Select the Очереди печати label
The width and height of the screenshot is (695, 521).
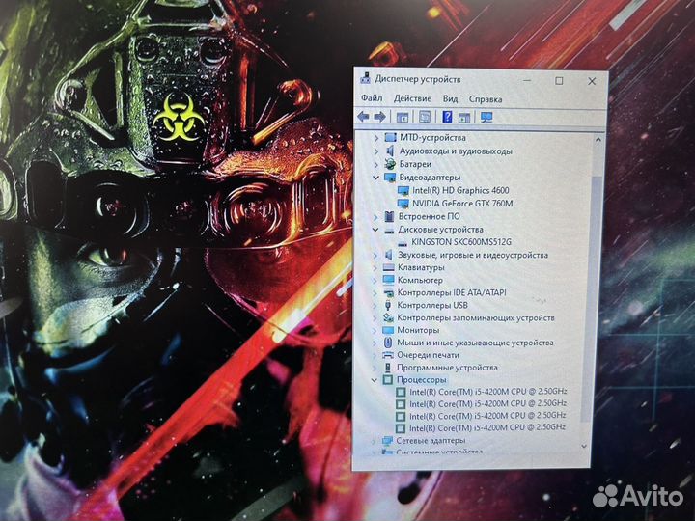[x=428, y=355]
